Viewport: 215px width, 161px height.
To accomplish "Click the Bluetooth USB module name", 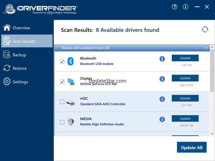I will (97, 64).
